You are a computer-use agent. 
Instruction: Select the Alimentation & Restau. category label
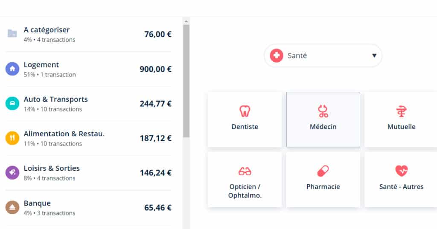64,134
